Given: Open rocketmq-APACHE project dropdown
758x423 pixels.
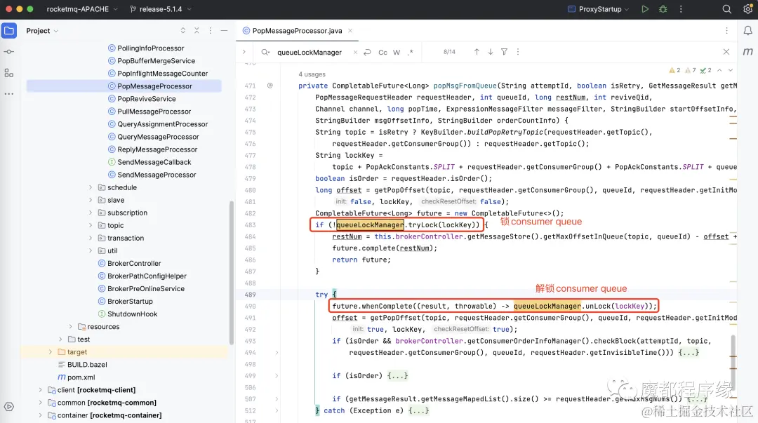Looking at the screenshot, I should click(81, 9).
